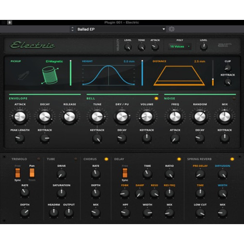Image resolution: width=244 pixels, height=244 pixels.
Task: Click the Chorus Rate knob
Action: [96, 174]
